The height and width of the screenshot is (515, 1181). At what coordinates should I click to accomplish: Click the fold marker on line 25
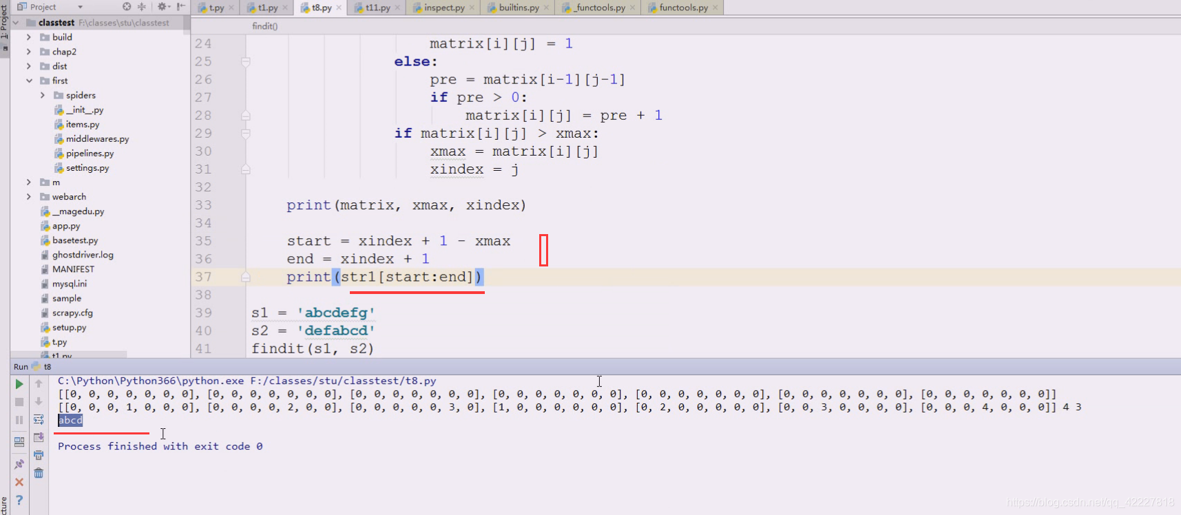245,62
